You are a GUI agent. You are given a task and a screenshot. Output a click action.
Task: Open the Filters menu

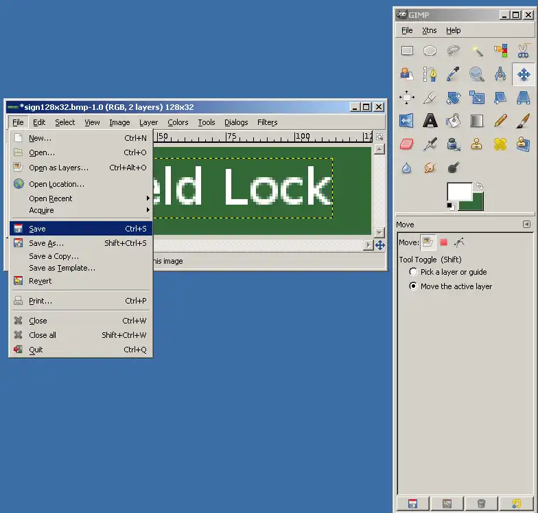267,122
